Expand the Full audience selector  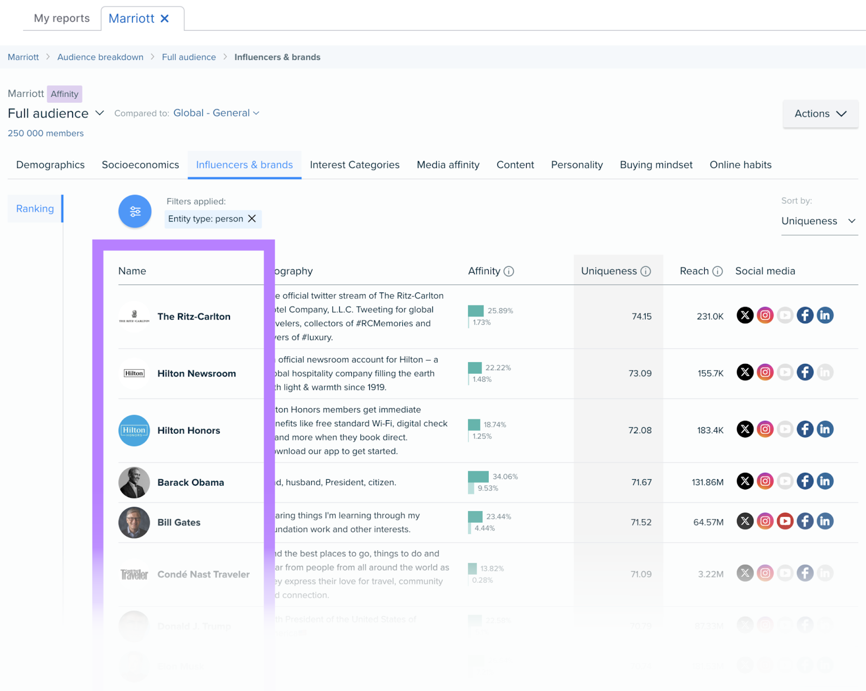(x=100, y=113)
